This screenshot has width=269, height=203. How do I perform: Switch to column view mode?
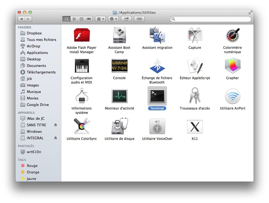coord(81,19)
